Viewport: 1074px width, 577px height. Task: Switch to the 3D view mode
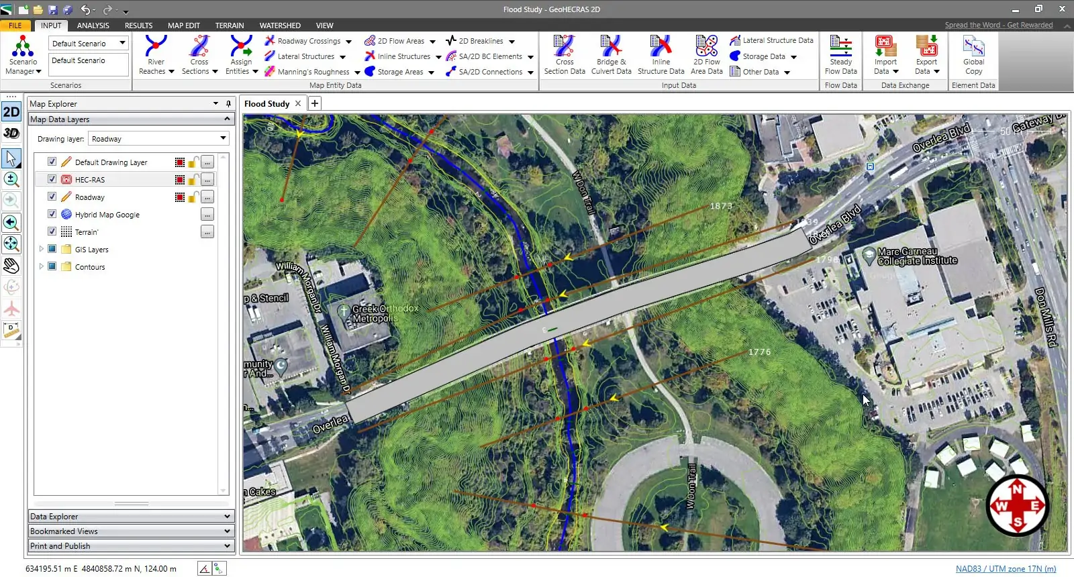pyautogui.click(x=11, y=133)
